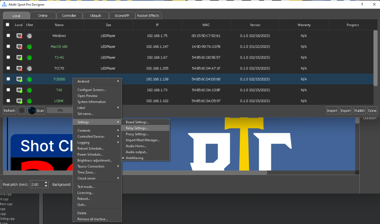Screen dimensions: 380x224
Task: Choose Configure Screens... in context menu
Action: (x=97, y=90)
